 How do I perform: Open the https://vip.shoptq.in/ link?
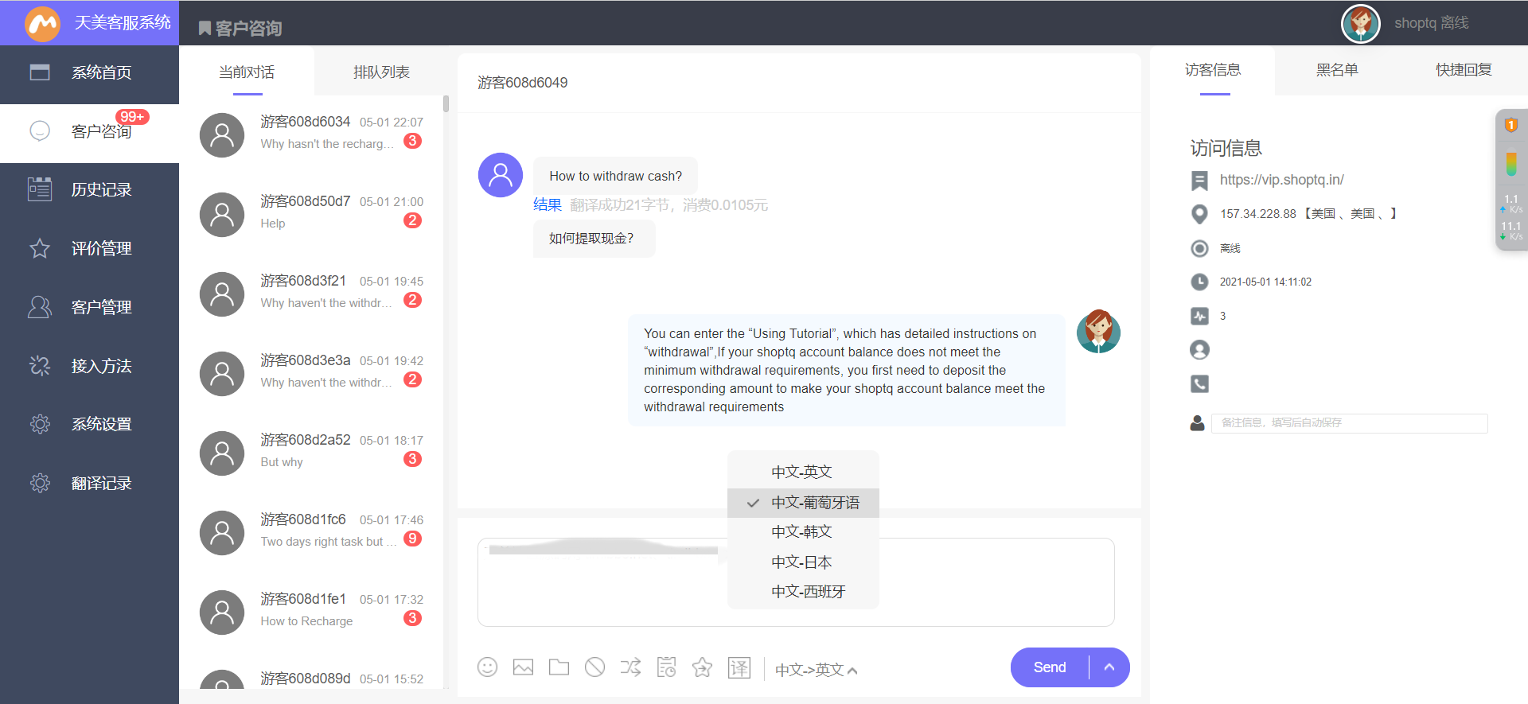[x=1281, y=180]
